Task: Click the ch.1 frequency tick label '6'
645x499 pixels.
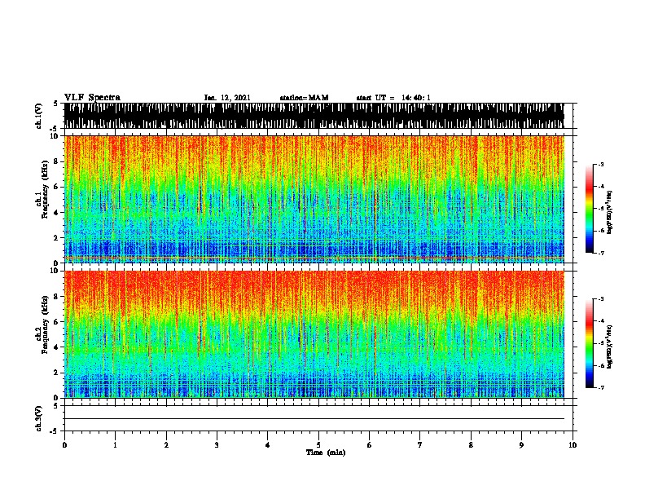Action: click(x=56, y=187)
